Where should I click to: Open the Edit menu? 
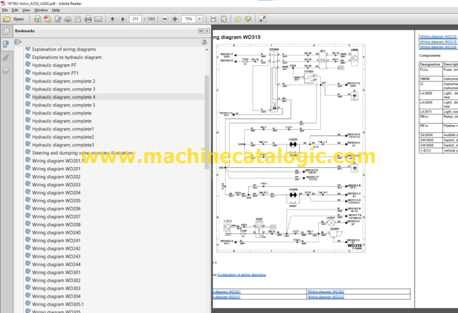pyautogui.click(x=15, y=10)
